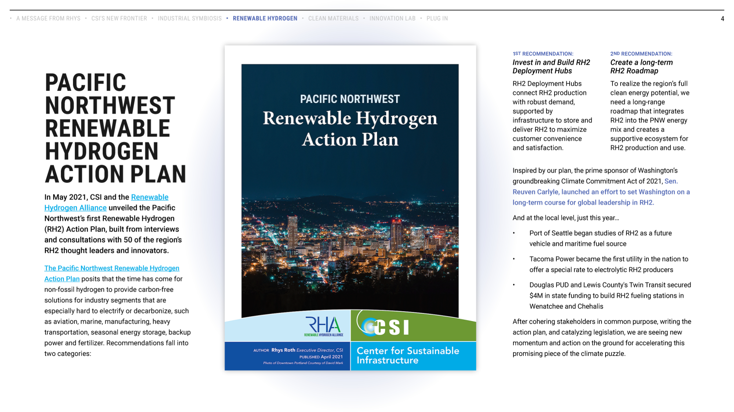The height and width of the screenshot is (412, 734).
Task: Click 'Invest in and Build RH2 Deployment Hubs'
Action: point(551,67)
